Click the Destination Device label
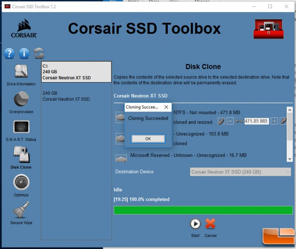This screenshot has width=296, height=249. [135, 172]
